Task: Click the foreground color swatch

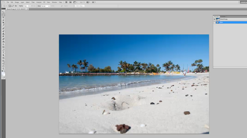Action: tap(3, 73)
